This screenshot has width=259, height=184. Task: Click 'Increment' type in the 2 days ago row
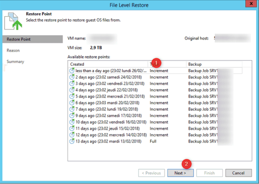159,77
